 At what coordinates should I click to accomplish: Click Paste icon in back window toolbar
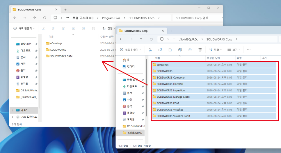point(64,28)
